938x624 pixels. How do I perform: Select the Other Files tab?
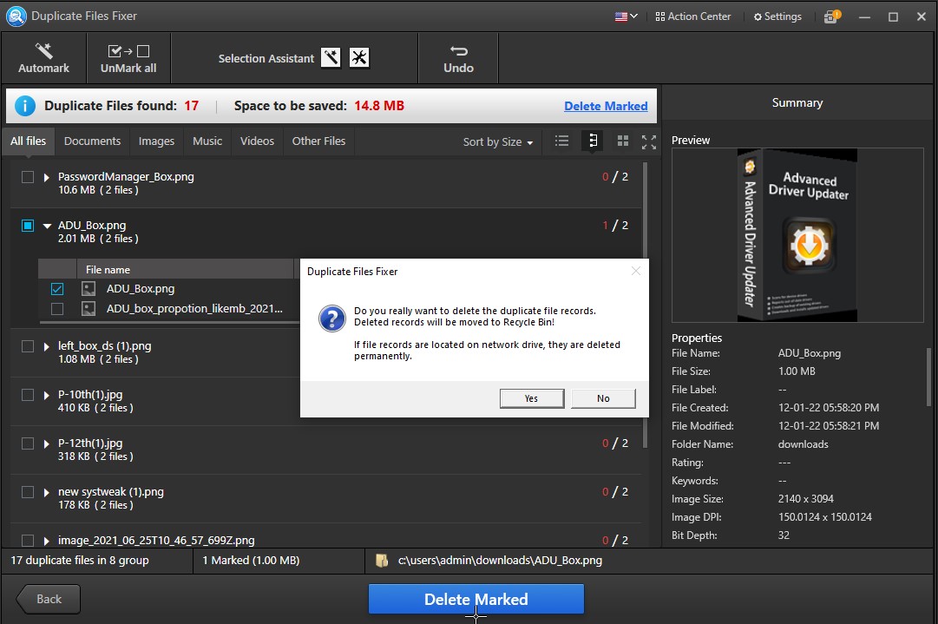click(x=318, y=141)
